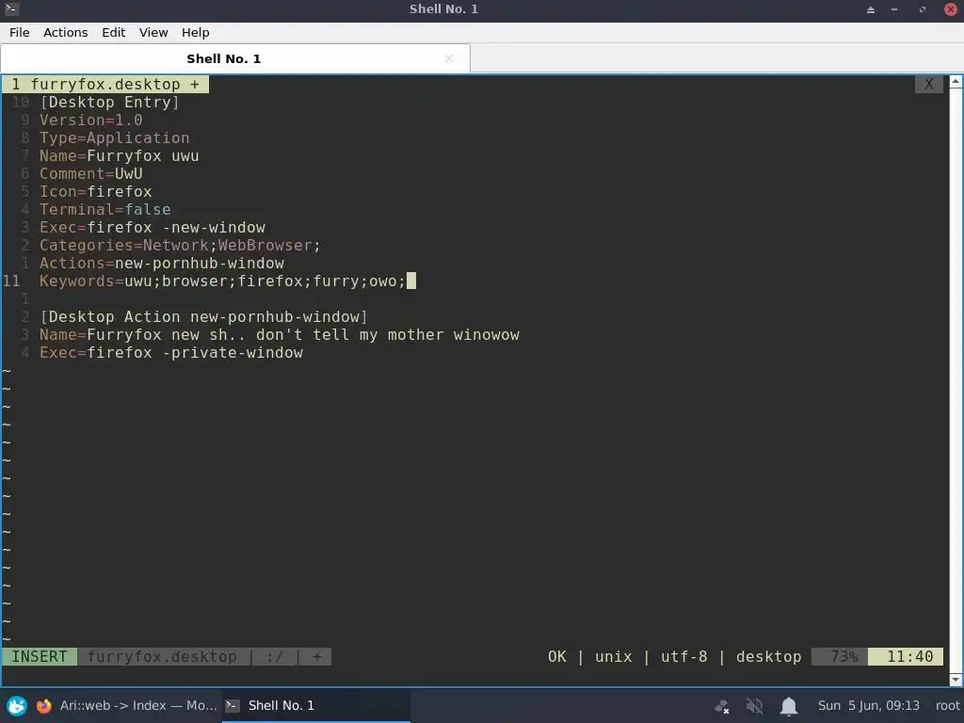
Task: Open the Help menu
Action: 195,33
